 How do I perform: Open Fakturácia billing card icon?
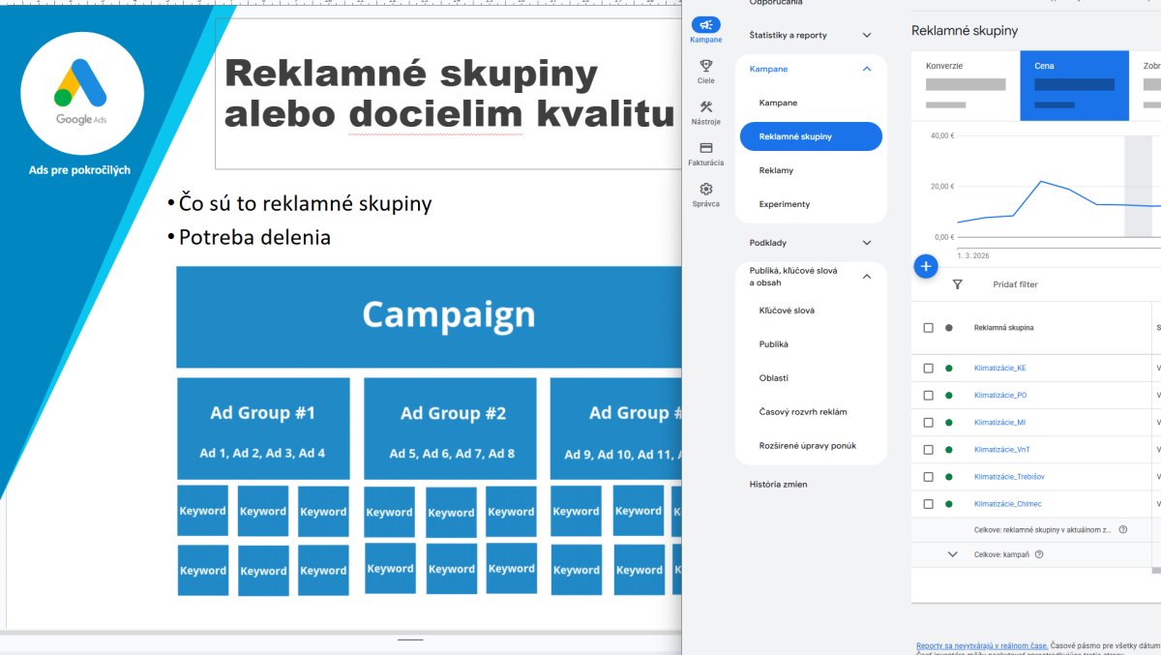[x=705, y=148]
